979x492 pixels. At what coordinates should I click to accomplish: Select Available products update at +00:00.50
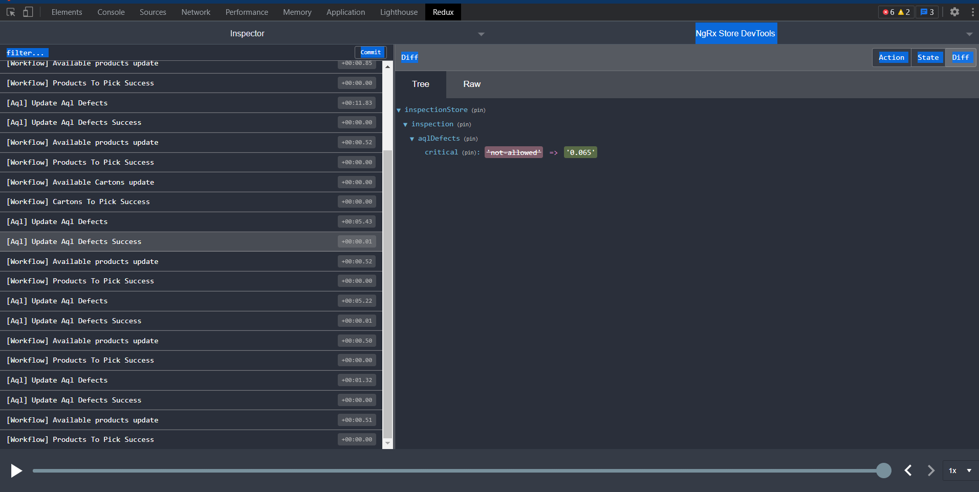pos(191,341)
